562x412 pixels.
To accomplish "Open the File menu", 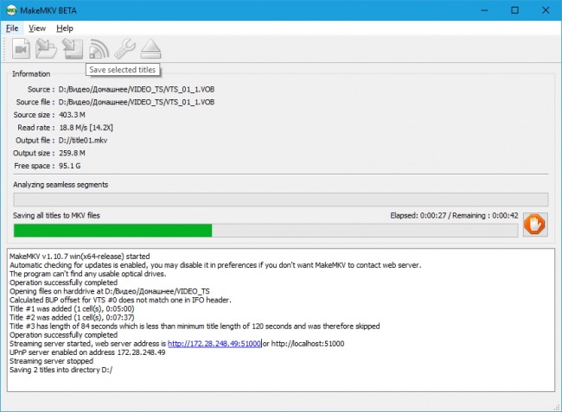I will click(12, 29).
